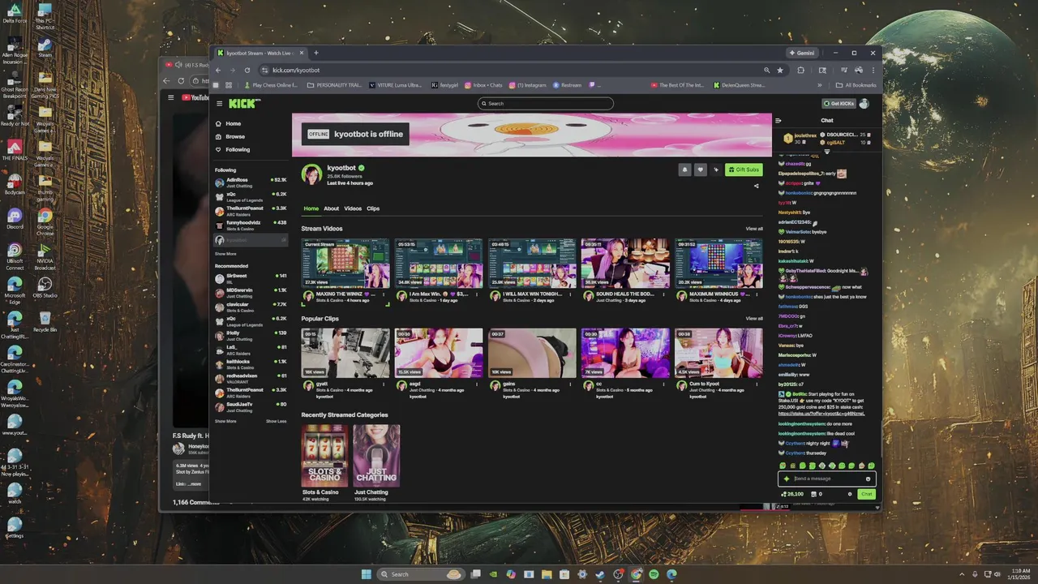Open the Chrome extensions puzzle icon
Viewport: 1038px width, 584px height.
(801, 70)
